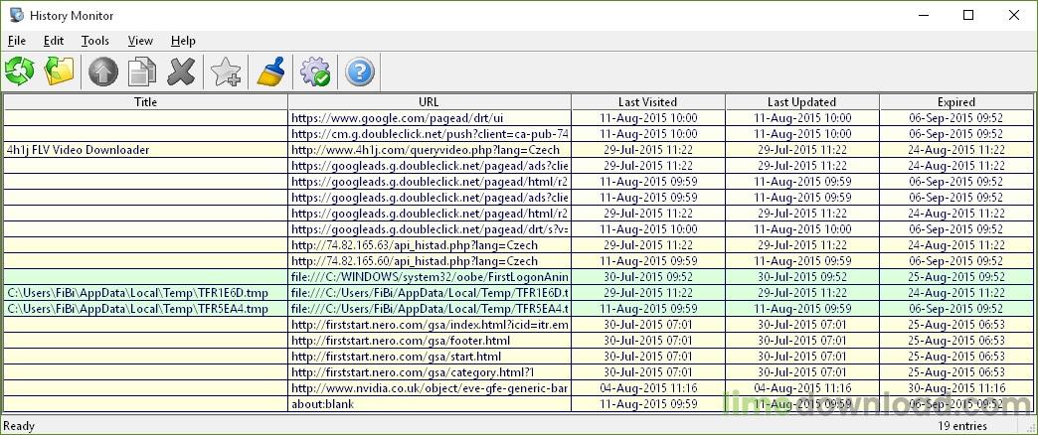Open the File menu
Image resolution: width=1038 pixels, height=435 pixels.
(17, 41)
